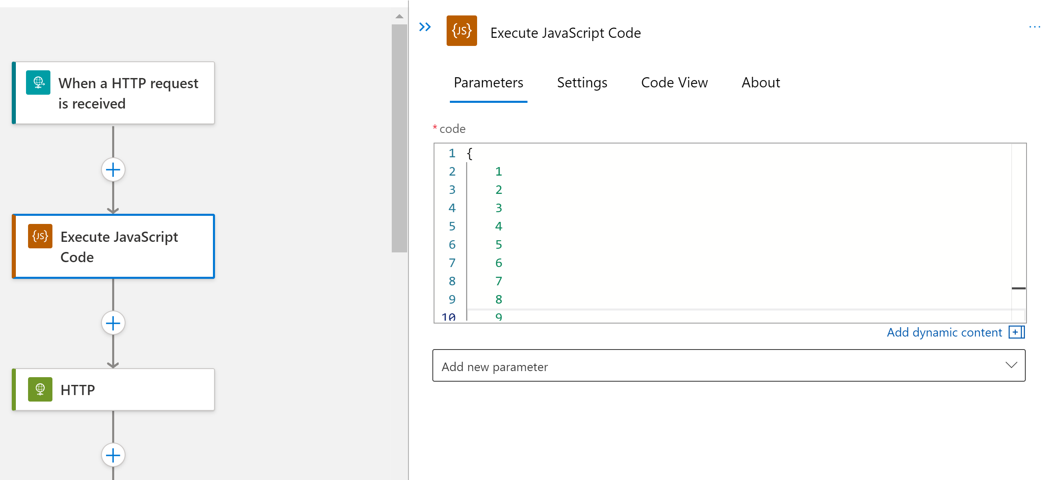Click the insert step plus icon below the trigger
Screen dimensions: 1044x480
[x=113, y=169]
